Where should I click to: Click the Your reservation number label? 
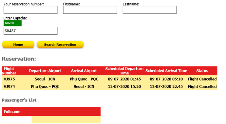24,4
